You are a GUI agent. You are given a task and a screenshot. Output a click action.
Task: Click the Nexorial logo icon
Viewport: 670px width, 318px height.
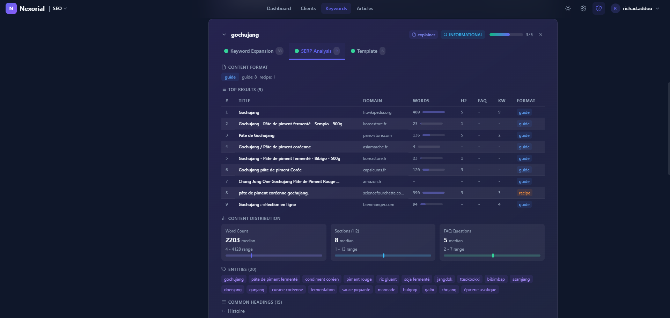(x=11, y=8)
